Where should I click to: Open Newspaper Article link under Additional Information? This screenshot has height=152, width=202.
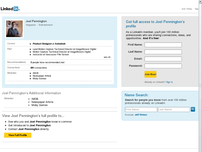coord(43,102)
